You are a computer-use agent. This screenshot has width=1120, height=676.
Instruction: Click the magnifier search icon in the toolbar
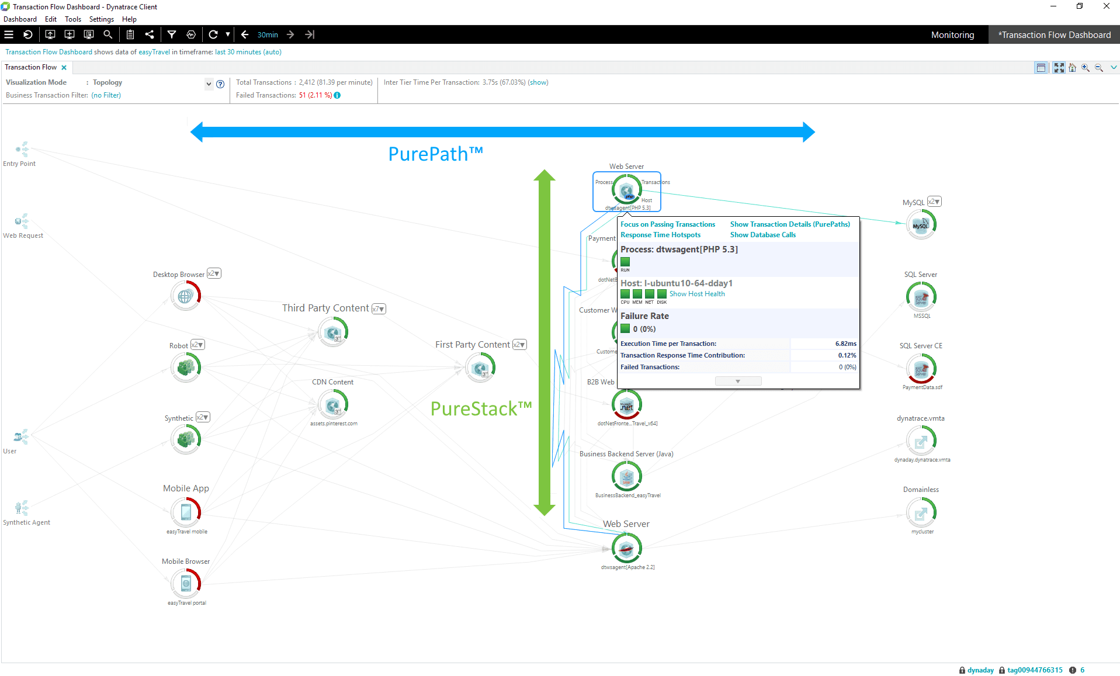(108, 34)
